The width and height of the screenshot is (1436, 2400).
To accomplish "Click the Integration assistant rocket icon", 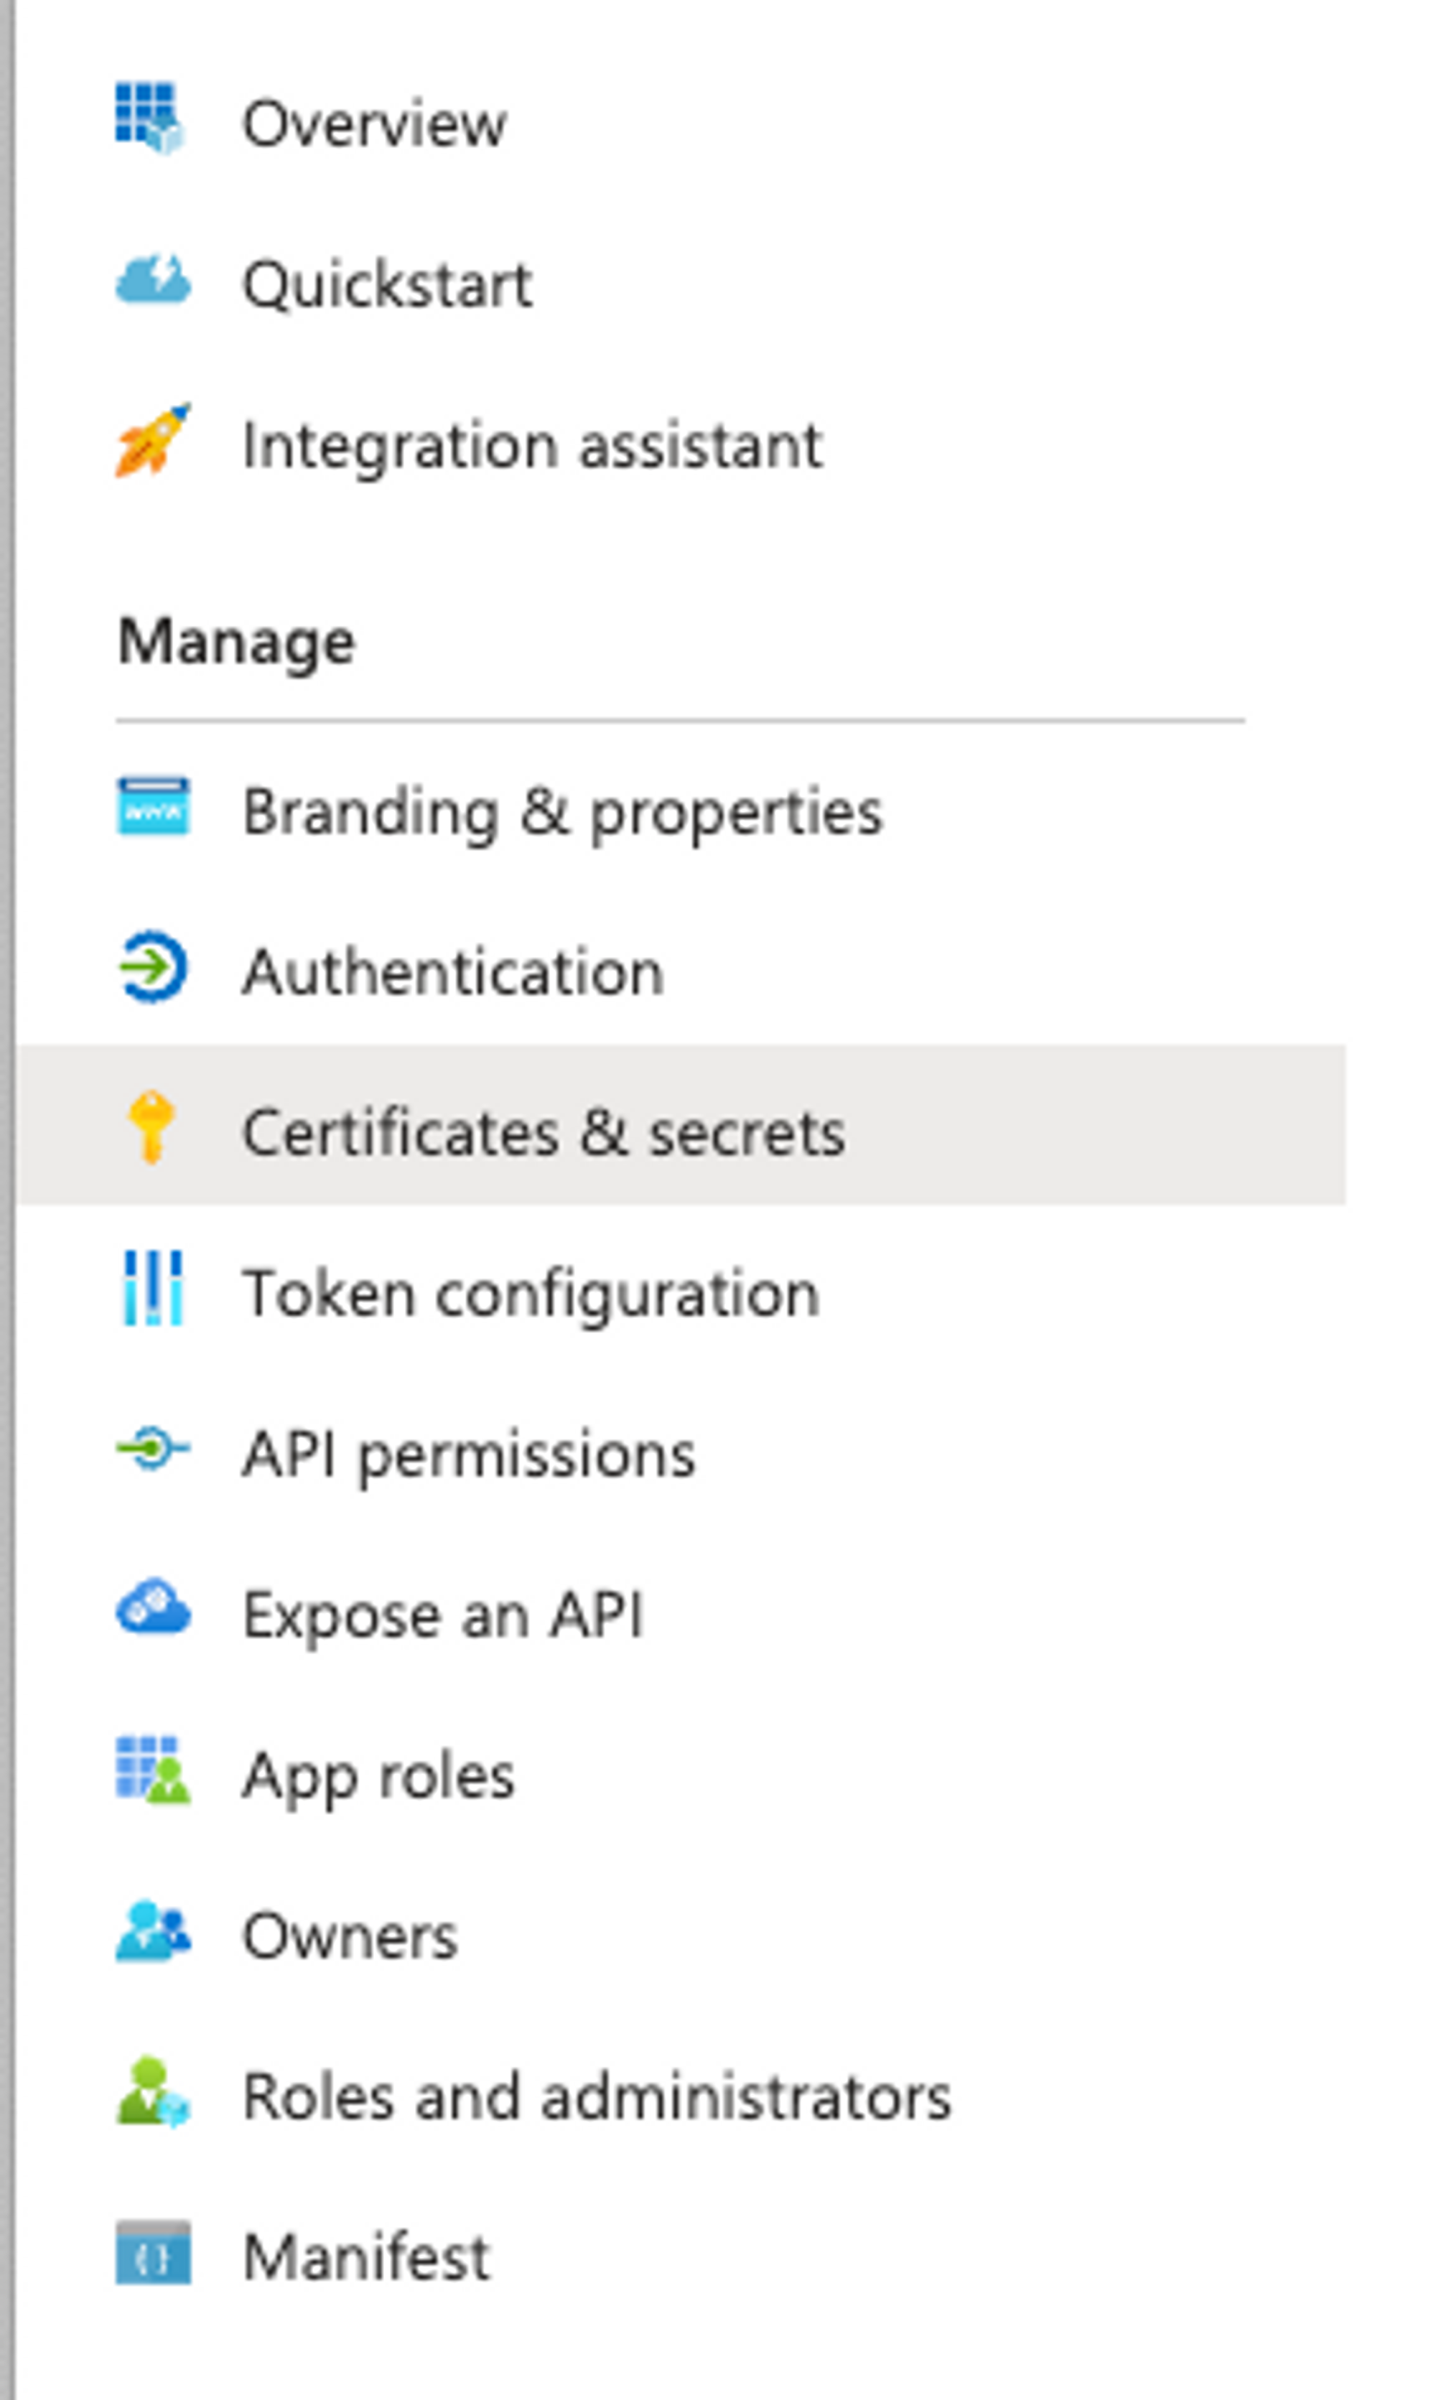I will [x=153, y=441].
